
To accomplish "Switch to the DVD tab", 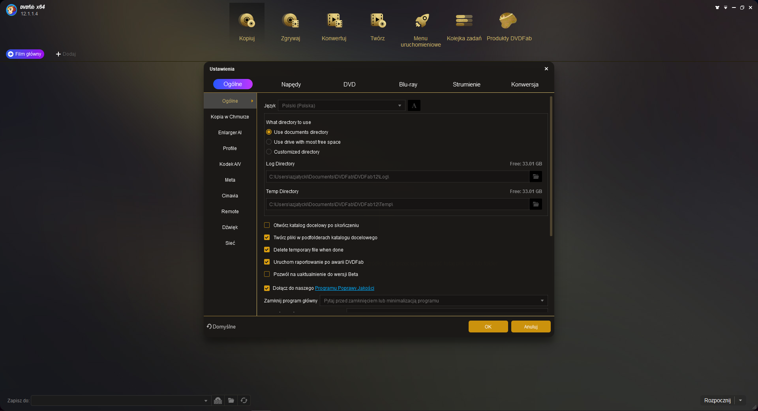I will coord(349,84).
